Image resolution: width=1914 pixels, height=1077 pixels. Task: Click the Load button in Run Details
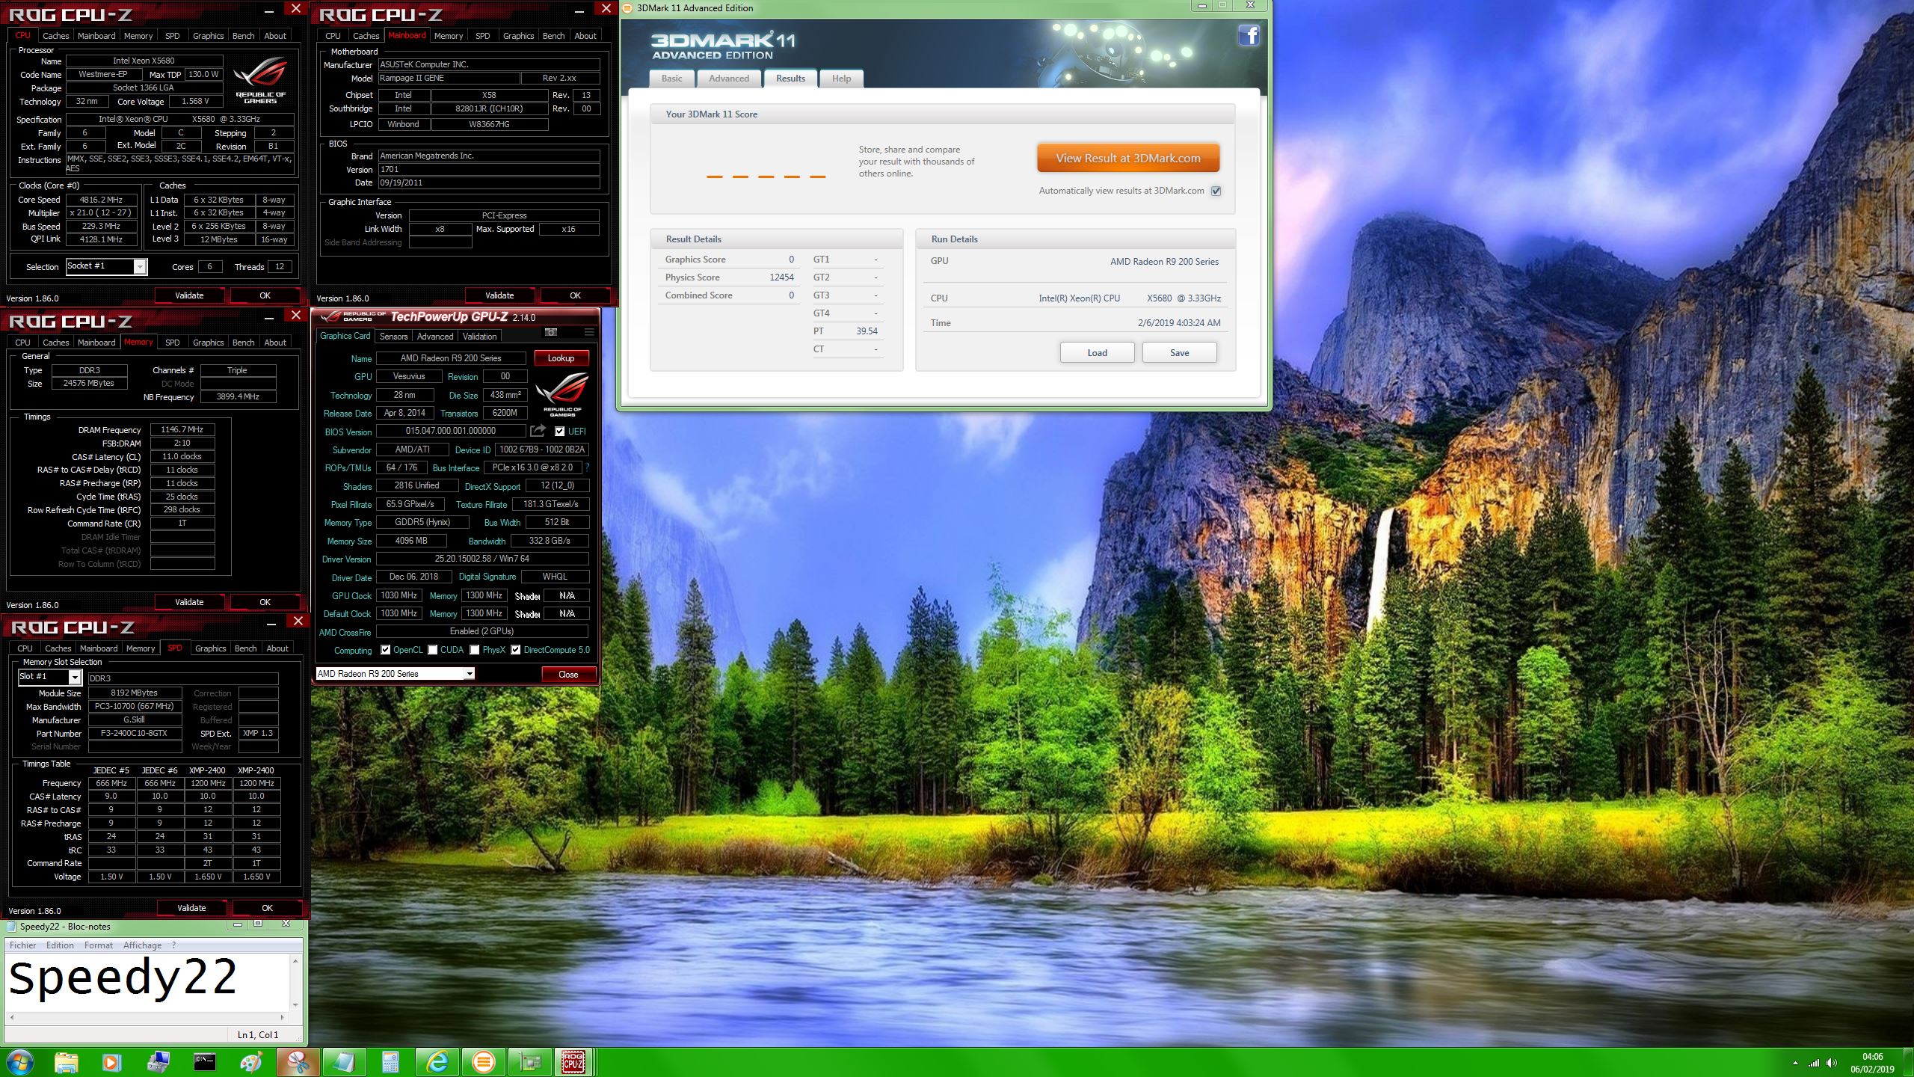pyautogui.click(x=1097, y=353)
